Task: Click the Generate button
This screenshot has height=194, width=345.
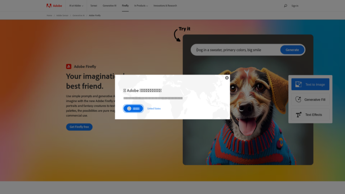Action: click(x=292, y=50)
